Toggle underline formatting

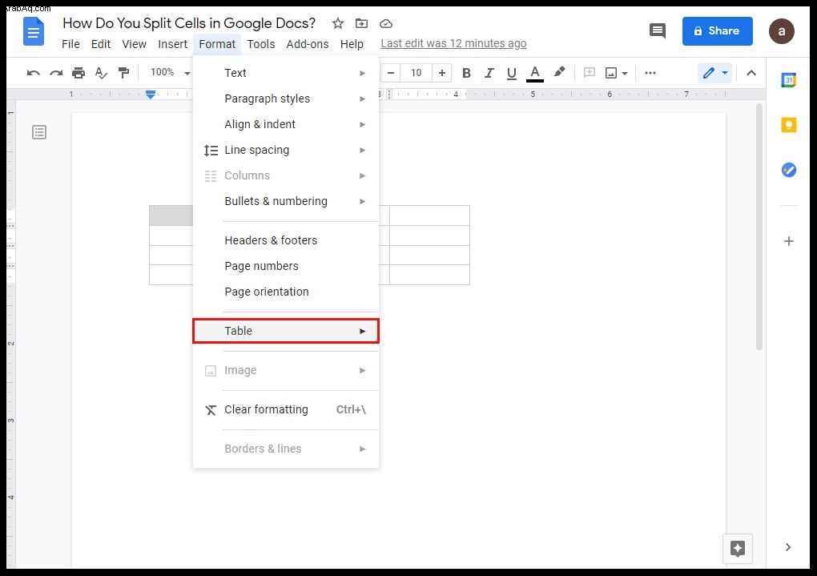click(512, 73)
